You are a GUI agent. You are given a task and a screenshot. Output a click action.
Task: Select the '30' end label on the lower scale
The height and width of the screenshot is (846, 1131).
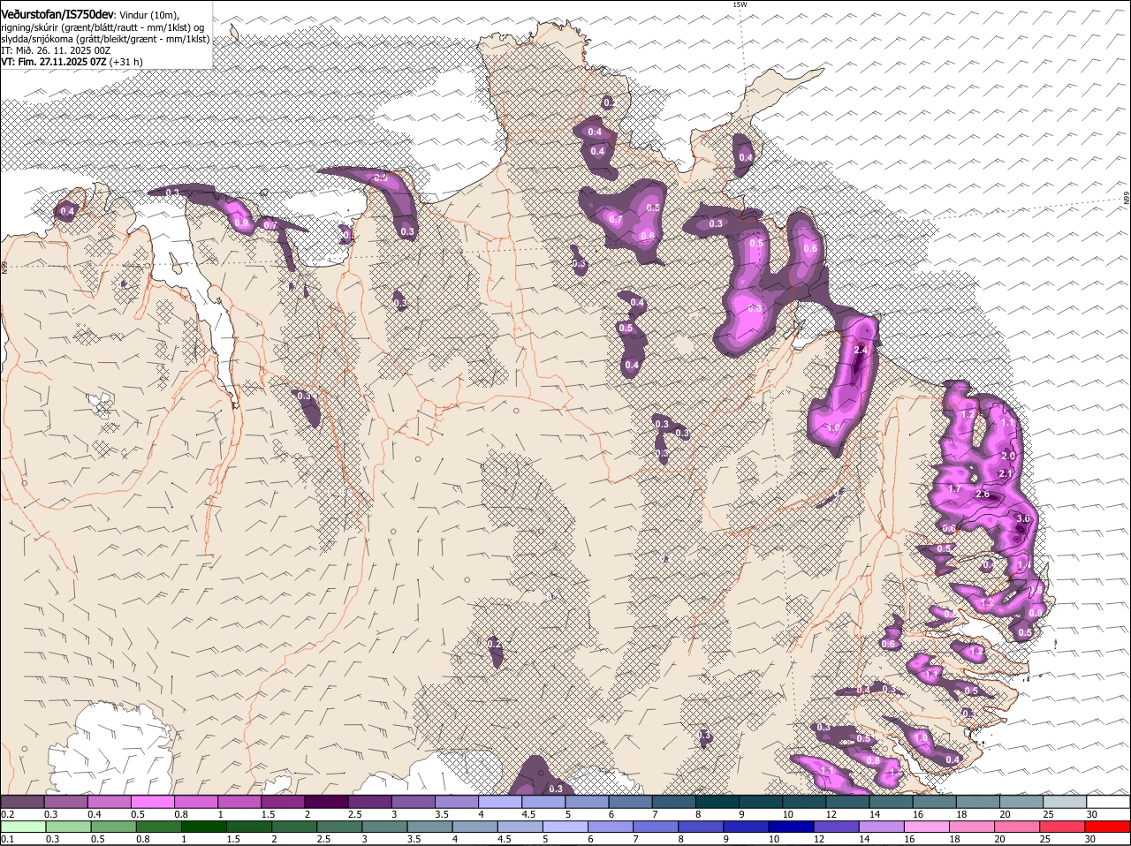click(x=1089, y=839)
